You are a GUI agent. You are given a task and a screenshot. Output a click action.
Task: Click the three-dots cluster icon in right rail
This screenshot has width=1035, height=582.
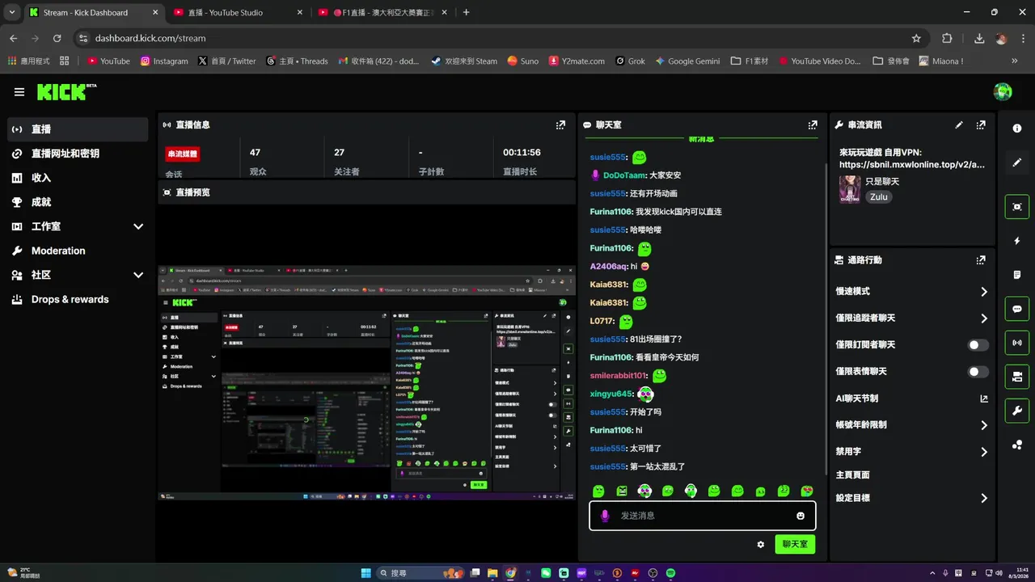[x=1017, y=445]
